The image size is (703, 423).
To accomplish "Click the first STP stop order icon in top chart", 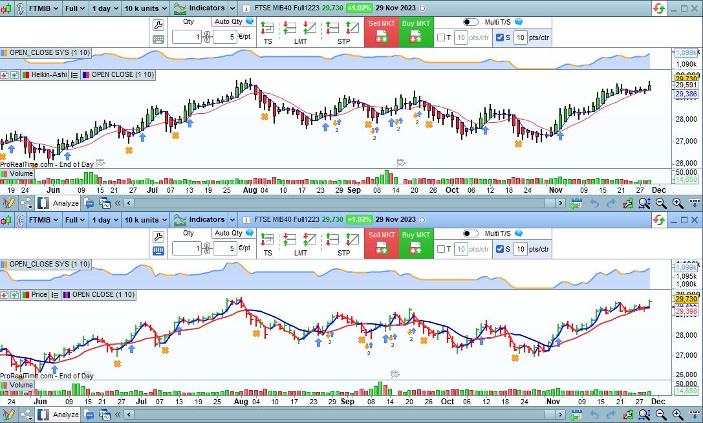I will pyautogui.click(x=332, y=28).
